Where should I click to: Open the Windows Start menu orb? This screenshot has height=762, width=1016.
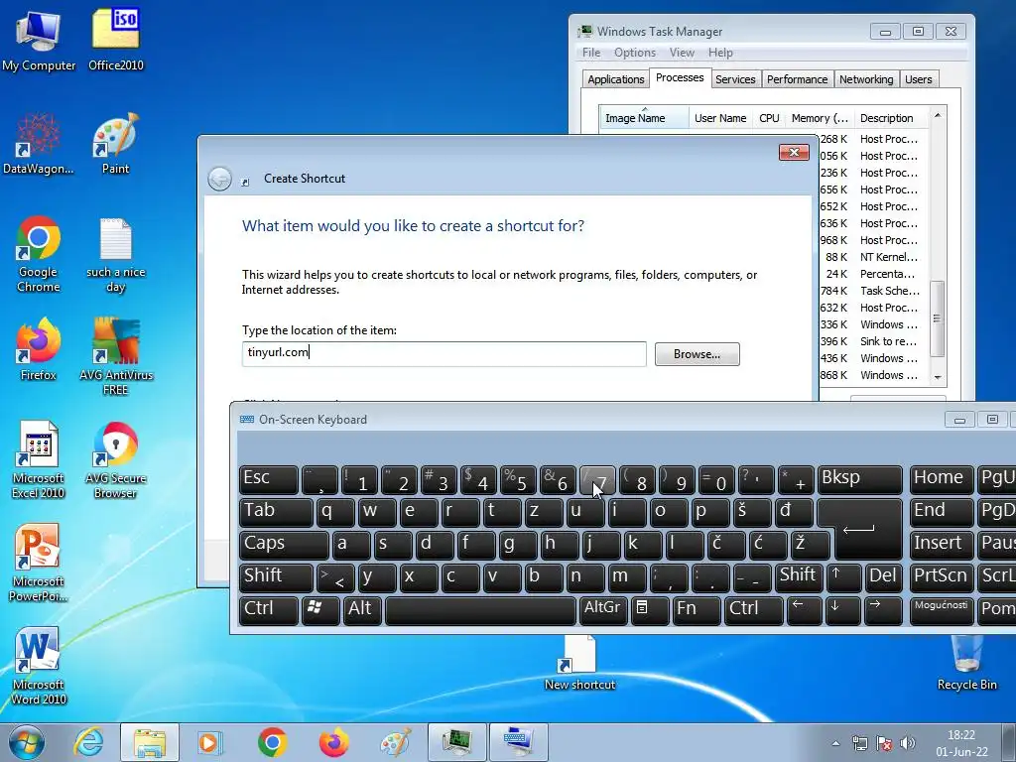[27, 742]
